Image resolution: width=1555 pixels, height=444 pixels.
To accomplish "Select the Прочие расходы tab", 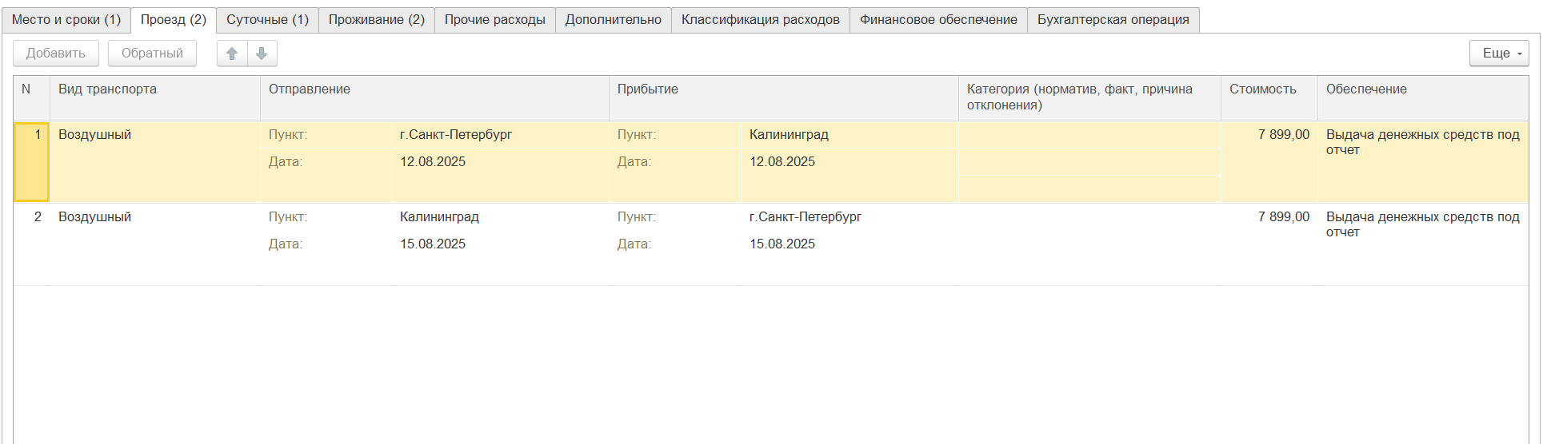I will pos(494,20).
